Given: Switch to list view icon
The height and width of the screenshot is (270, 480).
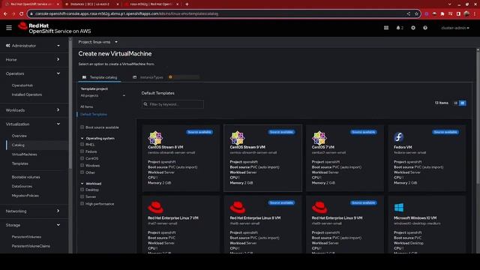Looking at the screenshot, I should [x=455, y=103].
